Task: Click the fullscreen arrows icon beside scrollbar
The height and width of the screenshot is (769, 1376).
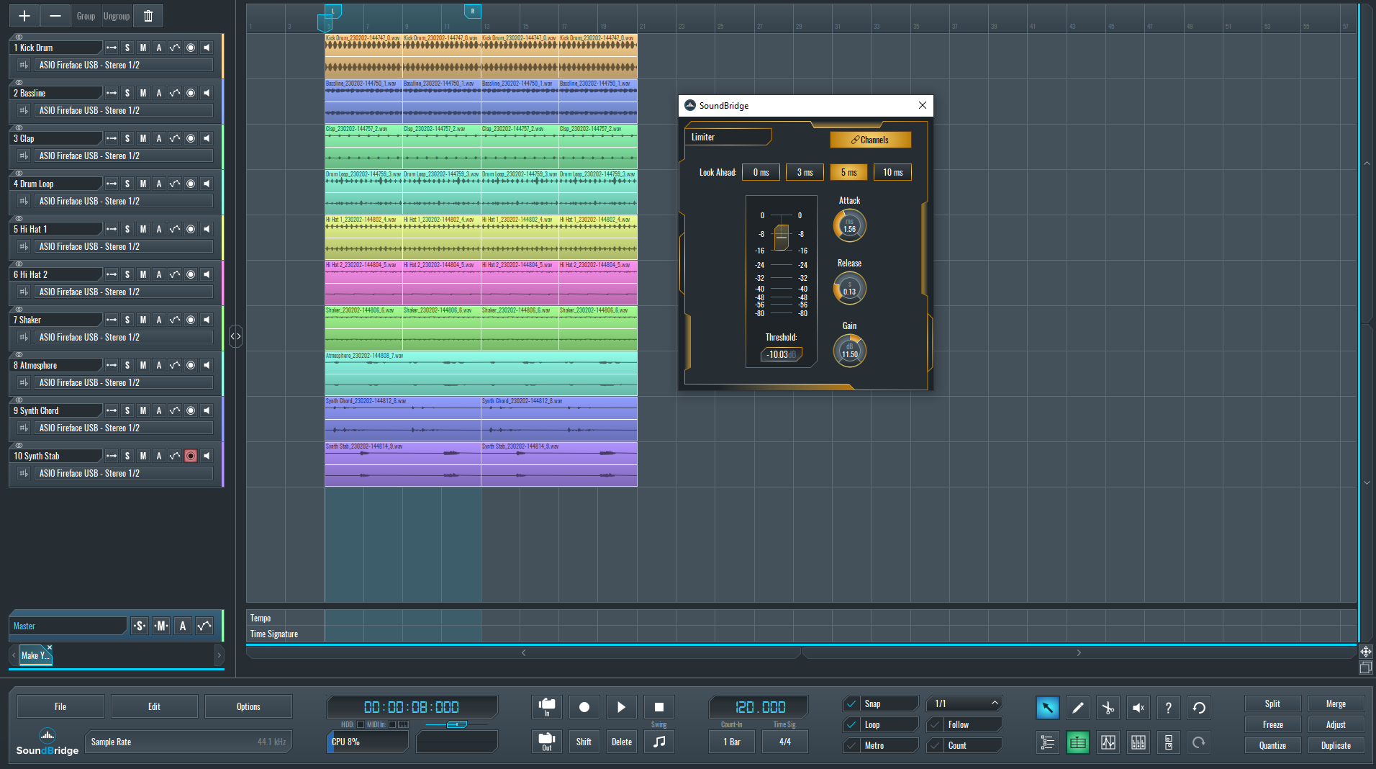Action: tap(1365, 652)
